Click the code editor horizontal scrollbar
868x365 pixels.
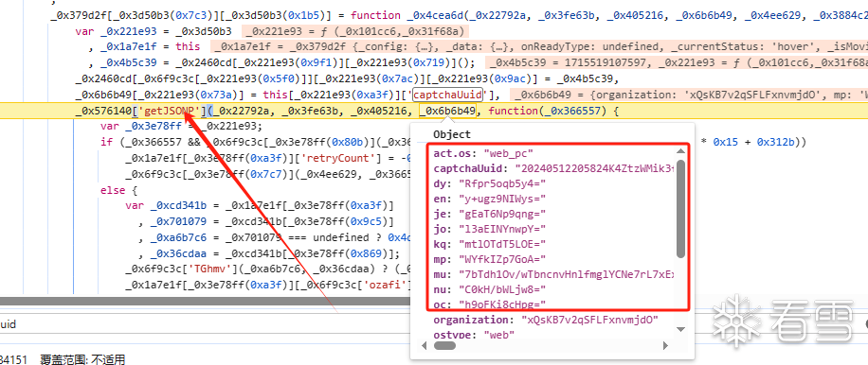tap(205, 302)
